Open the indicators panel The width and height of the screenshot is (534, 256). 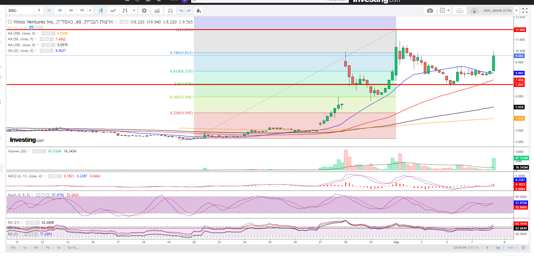tap(157, 11)
